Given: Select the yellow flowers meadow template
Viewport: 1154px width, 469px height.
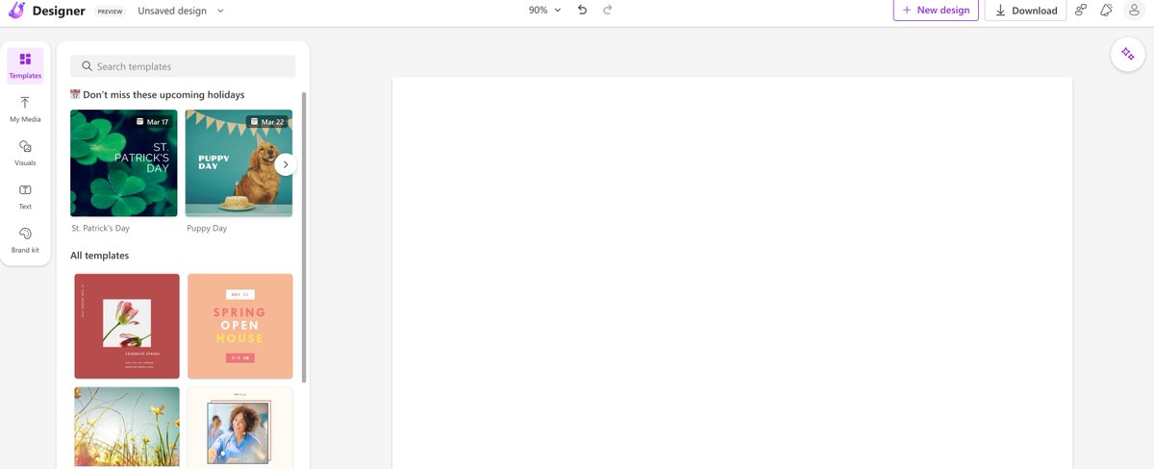Looking at the screenshot, I should 127,428.
